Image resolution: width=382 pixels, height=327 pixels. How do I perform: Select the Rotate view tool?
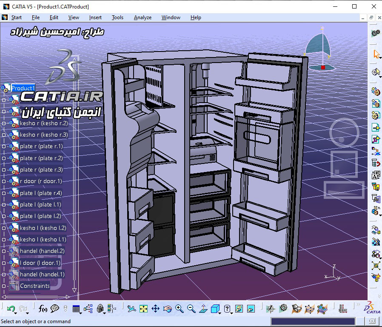click(x=167, y=309)
